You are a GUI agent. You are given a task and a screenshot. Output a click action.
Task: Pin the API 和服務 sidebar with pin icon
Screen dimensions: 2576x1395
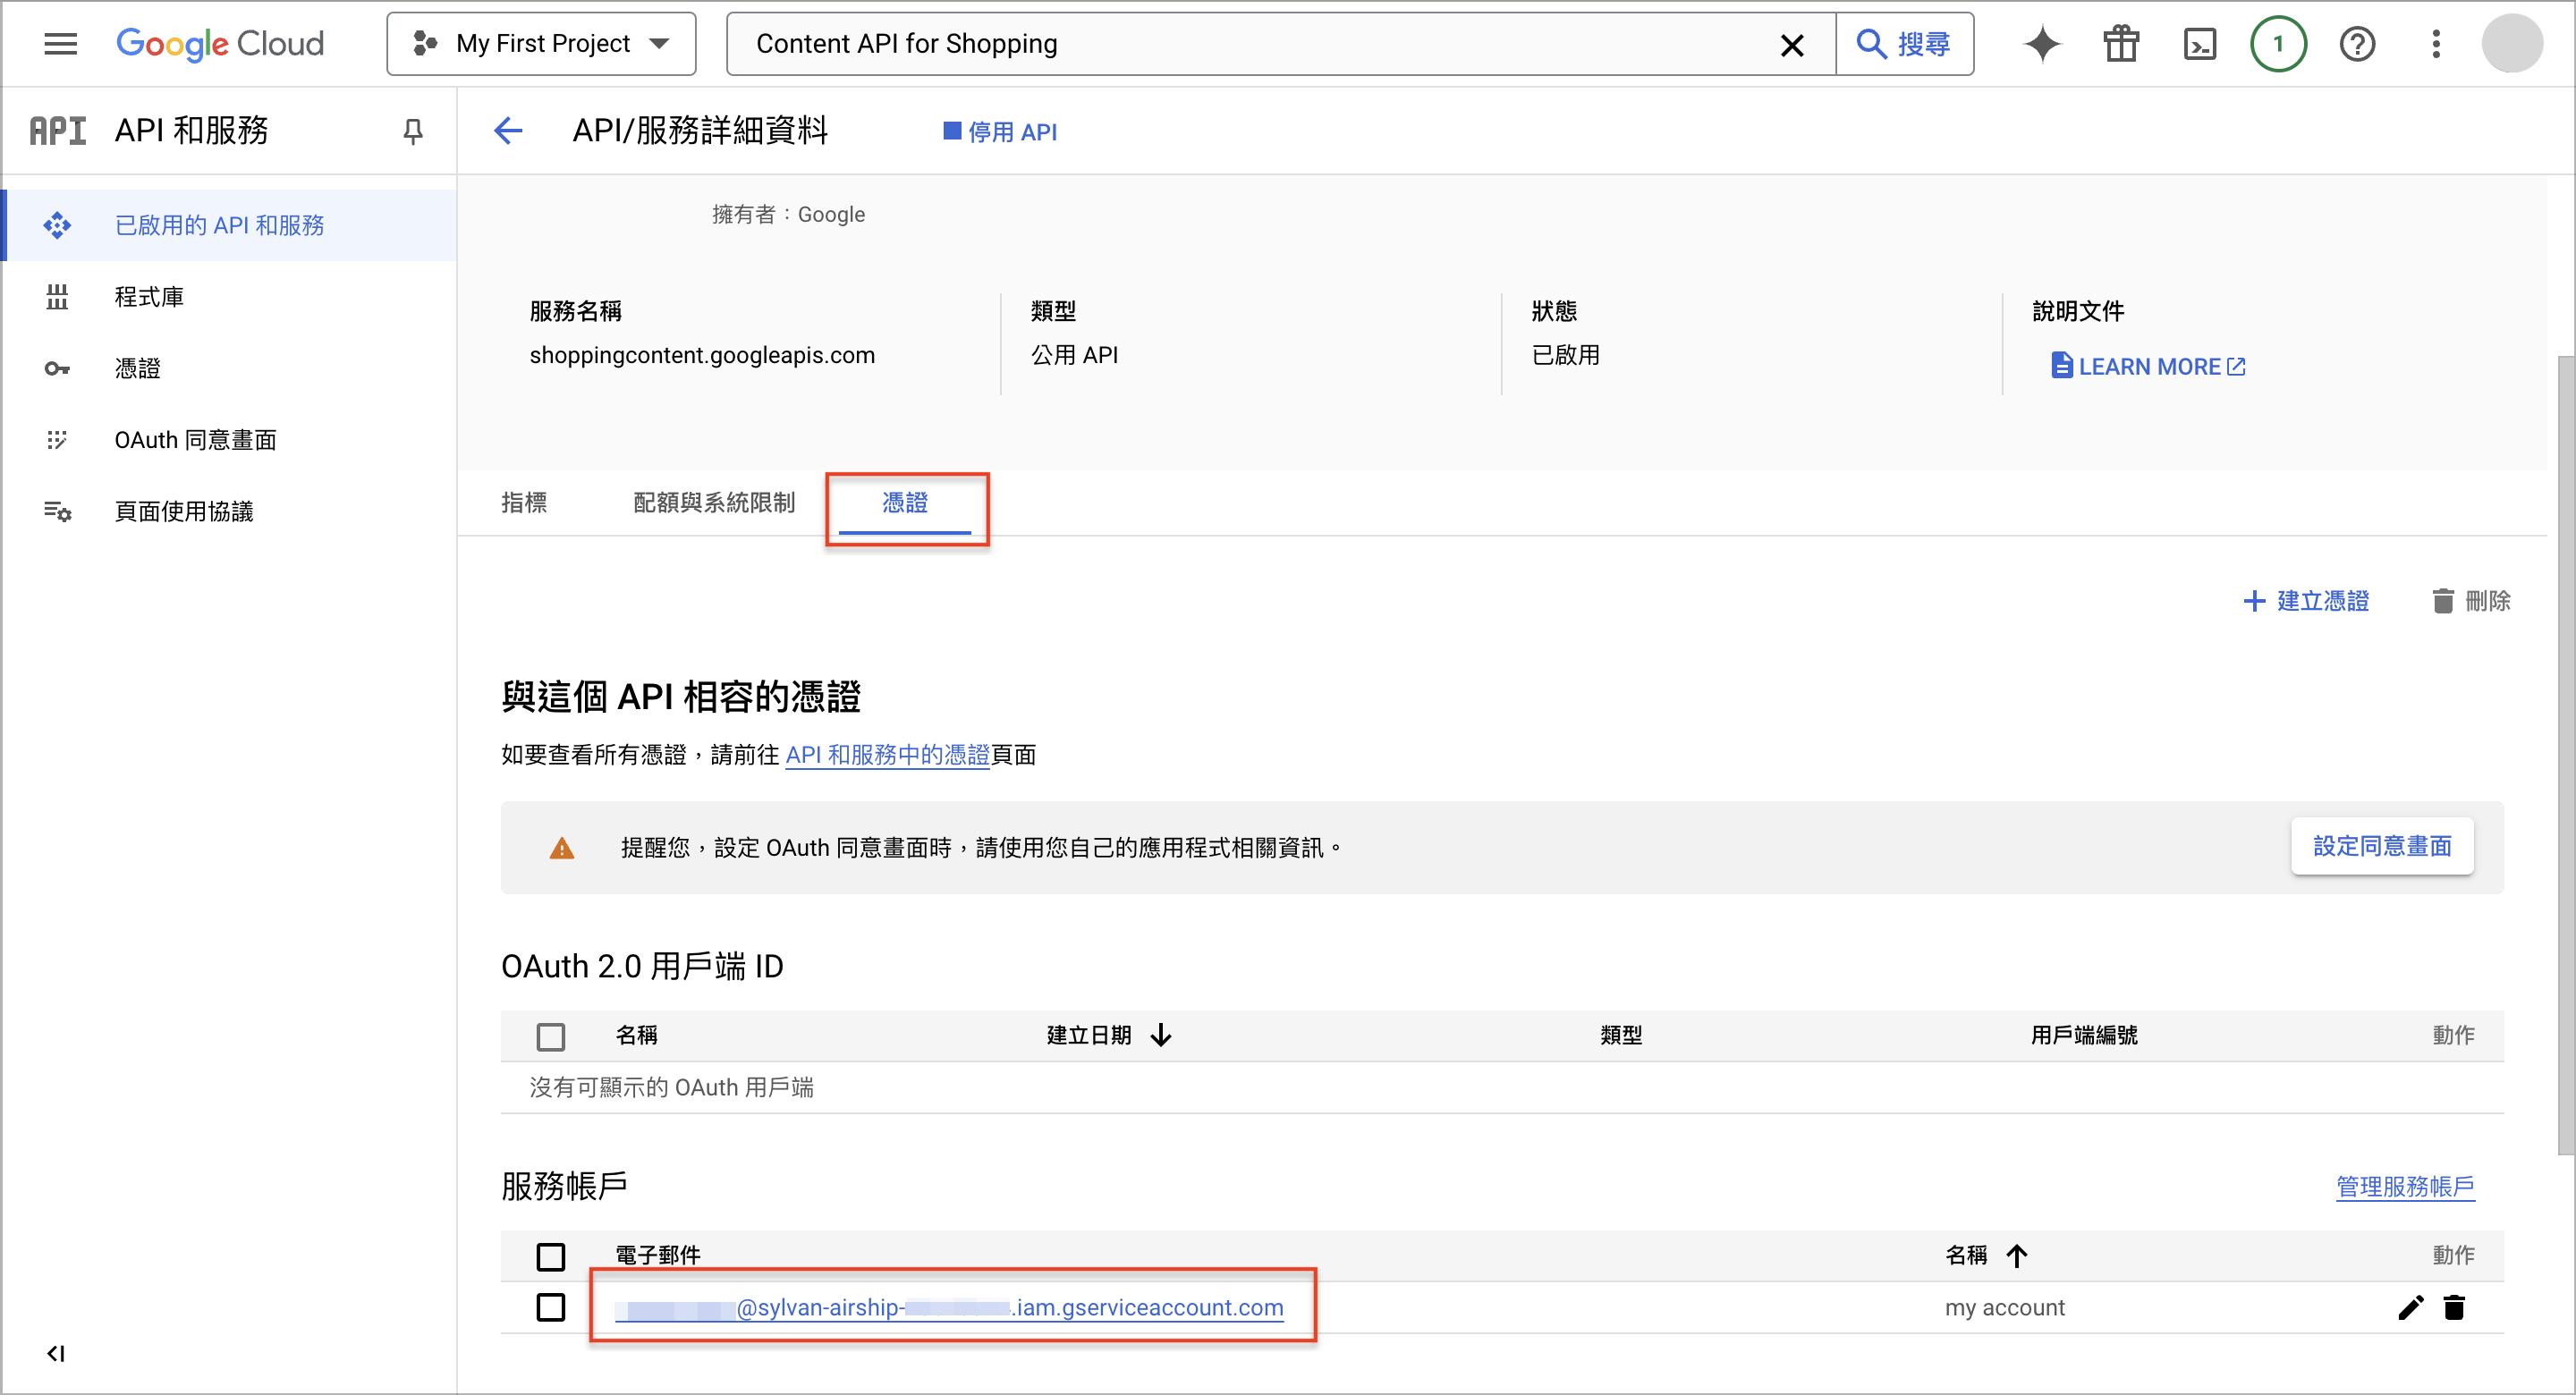point(413,131)
